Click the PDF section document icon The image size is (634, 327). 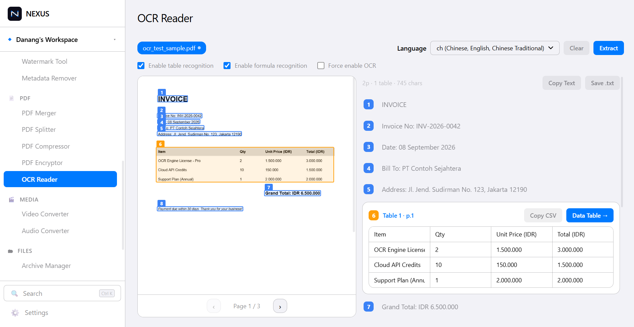(x=11, y=98)
